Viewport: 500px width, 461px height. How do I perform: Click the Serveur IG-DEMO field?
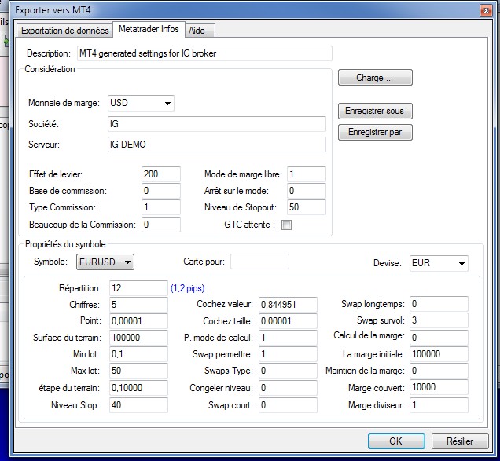tap(216, 145)
